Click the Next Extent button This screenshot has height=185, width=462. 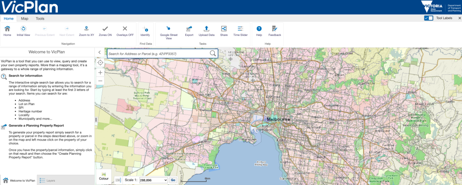pos(67,31)
